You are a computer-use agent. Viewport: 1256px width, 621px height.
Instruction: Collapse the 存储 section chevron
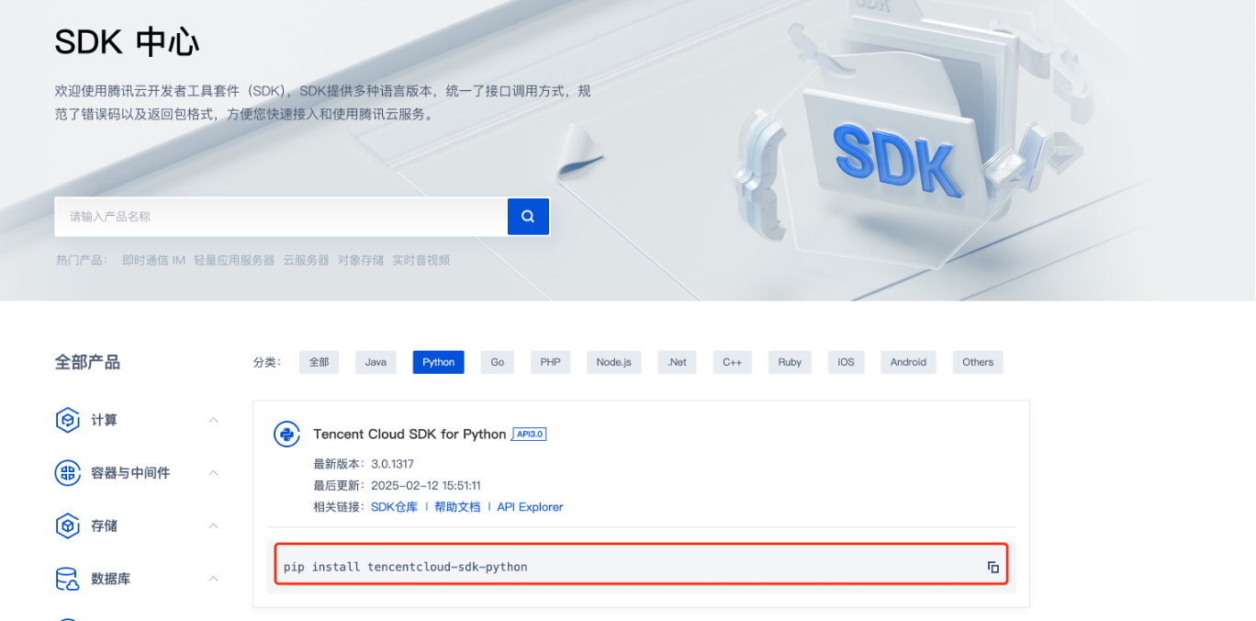pos(213,526)
